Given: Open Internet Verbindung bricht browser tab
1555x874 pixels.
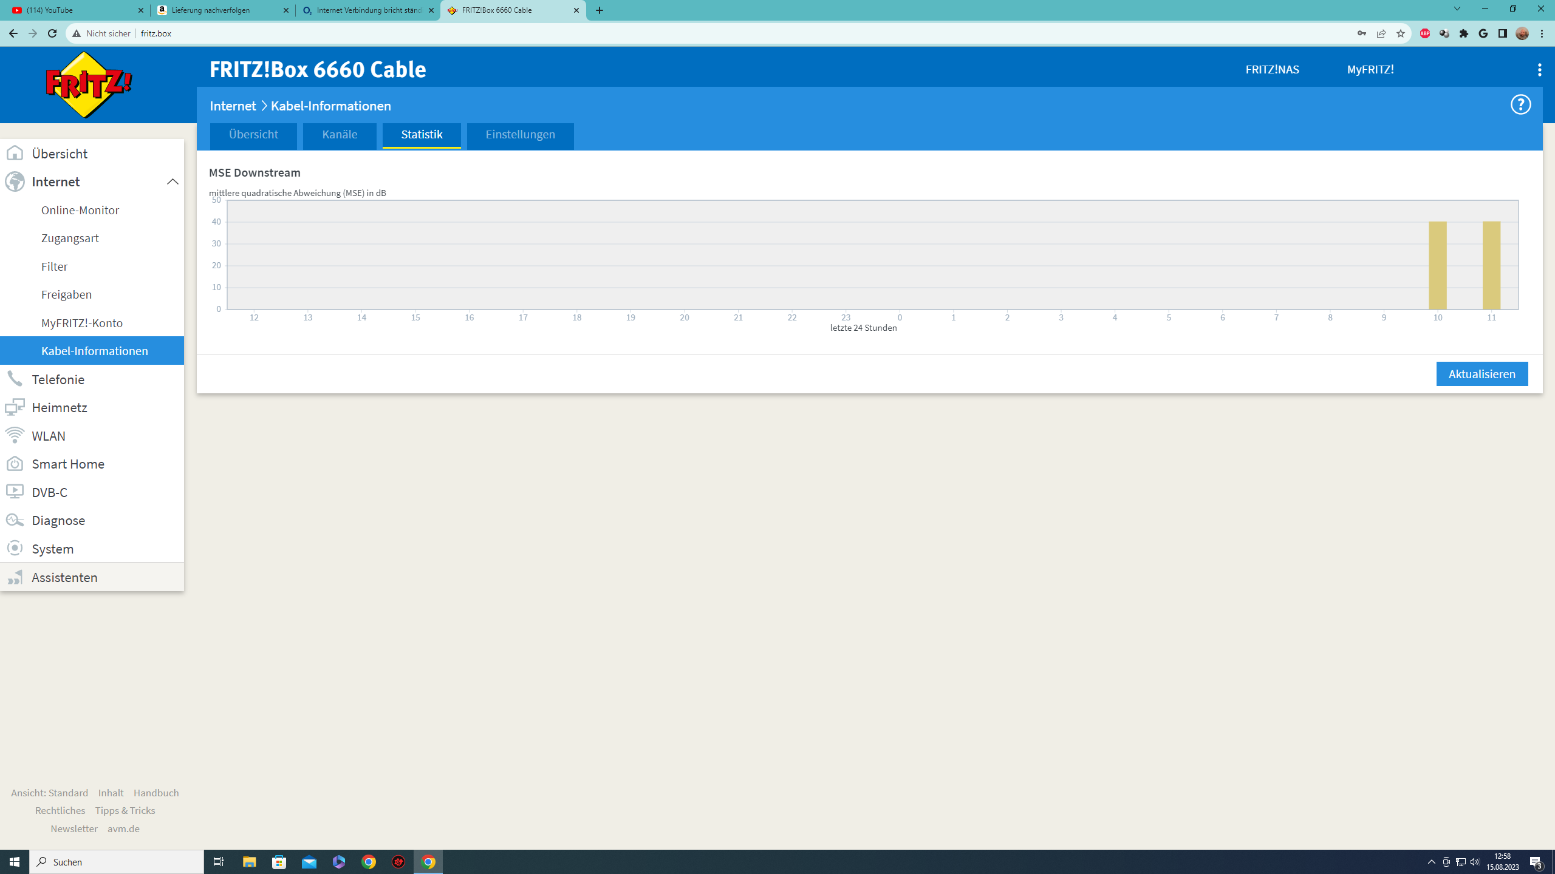Looking at the screenshot, I should (368, 10).
